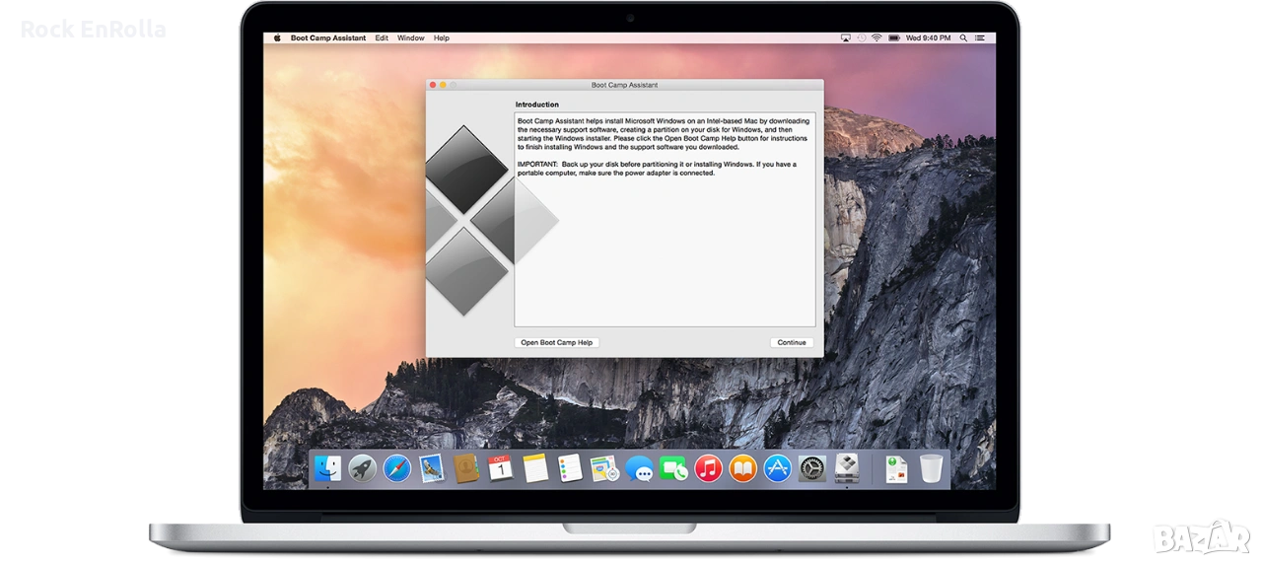Open the Help menu
Viewport: 1262px width, 566px height.
(441, 38)
